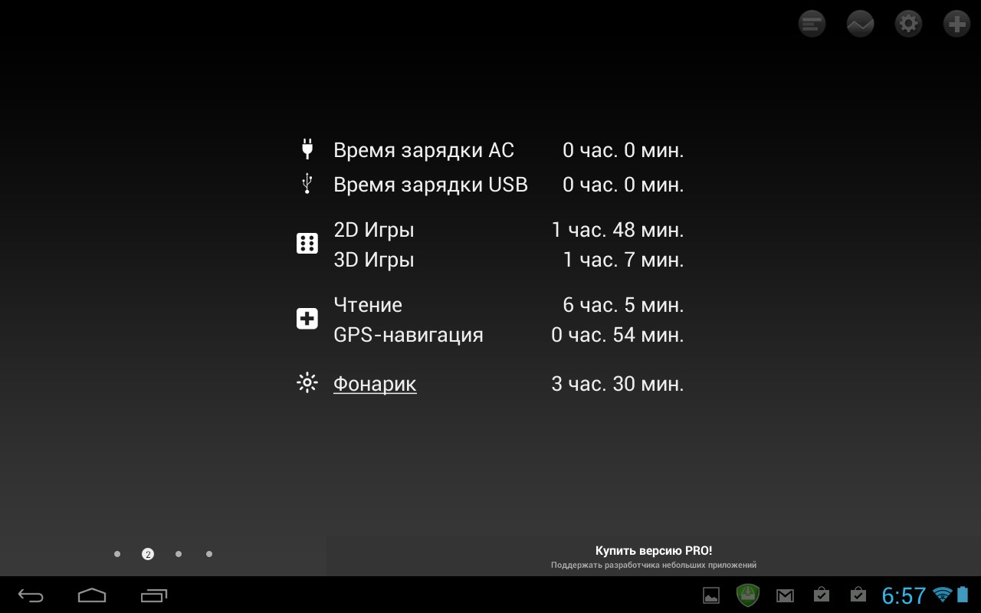Tap the system clock showing 6:57
981x613 pixels.
[904, 595]
